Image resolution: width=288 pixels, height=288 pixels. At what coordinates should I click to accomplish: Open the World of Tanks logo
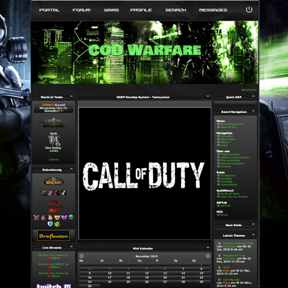(54, 123)
